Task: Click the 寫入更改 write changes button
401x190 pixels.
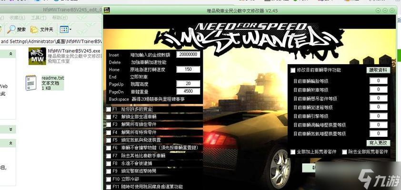Action: click(379, 142)
